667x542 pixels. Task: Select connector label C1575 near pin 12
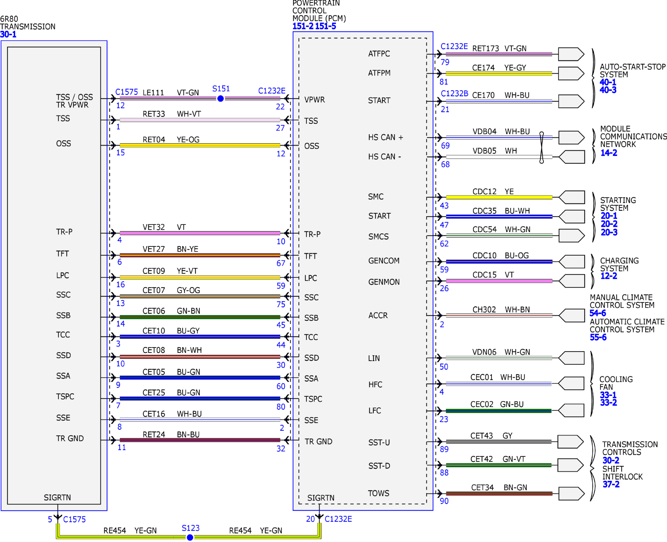tap(127, 92)
